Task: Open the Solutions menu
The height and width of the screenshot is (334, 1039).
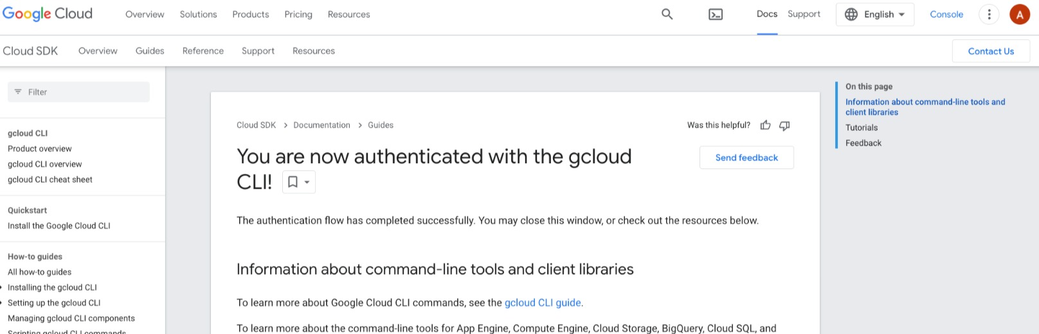Action: [198, 14]
